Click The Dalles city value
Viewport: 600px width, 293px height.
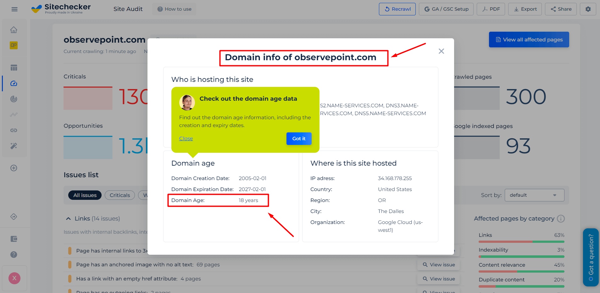391,211
